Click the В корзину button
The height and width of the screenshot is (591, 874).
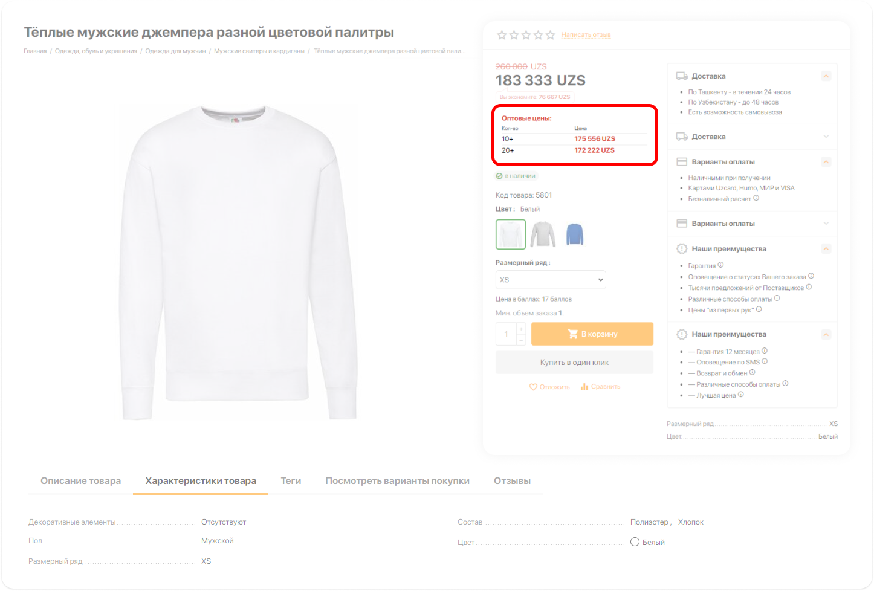592,334
